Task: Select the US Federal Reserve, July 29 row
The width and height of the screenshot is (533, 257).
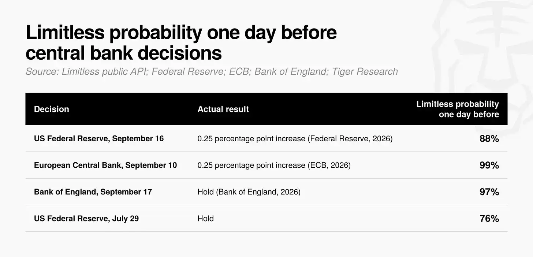Action: tap(266, 219)
